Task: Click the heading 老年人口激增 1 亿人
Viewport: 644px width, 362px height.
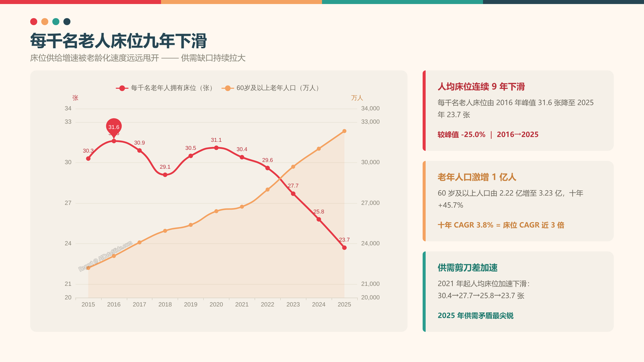Action: click(477, 177)
